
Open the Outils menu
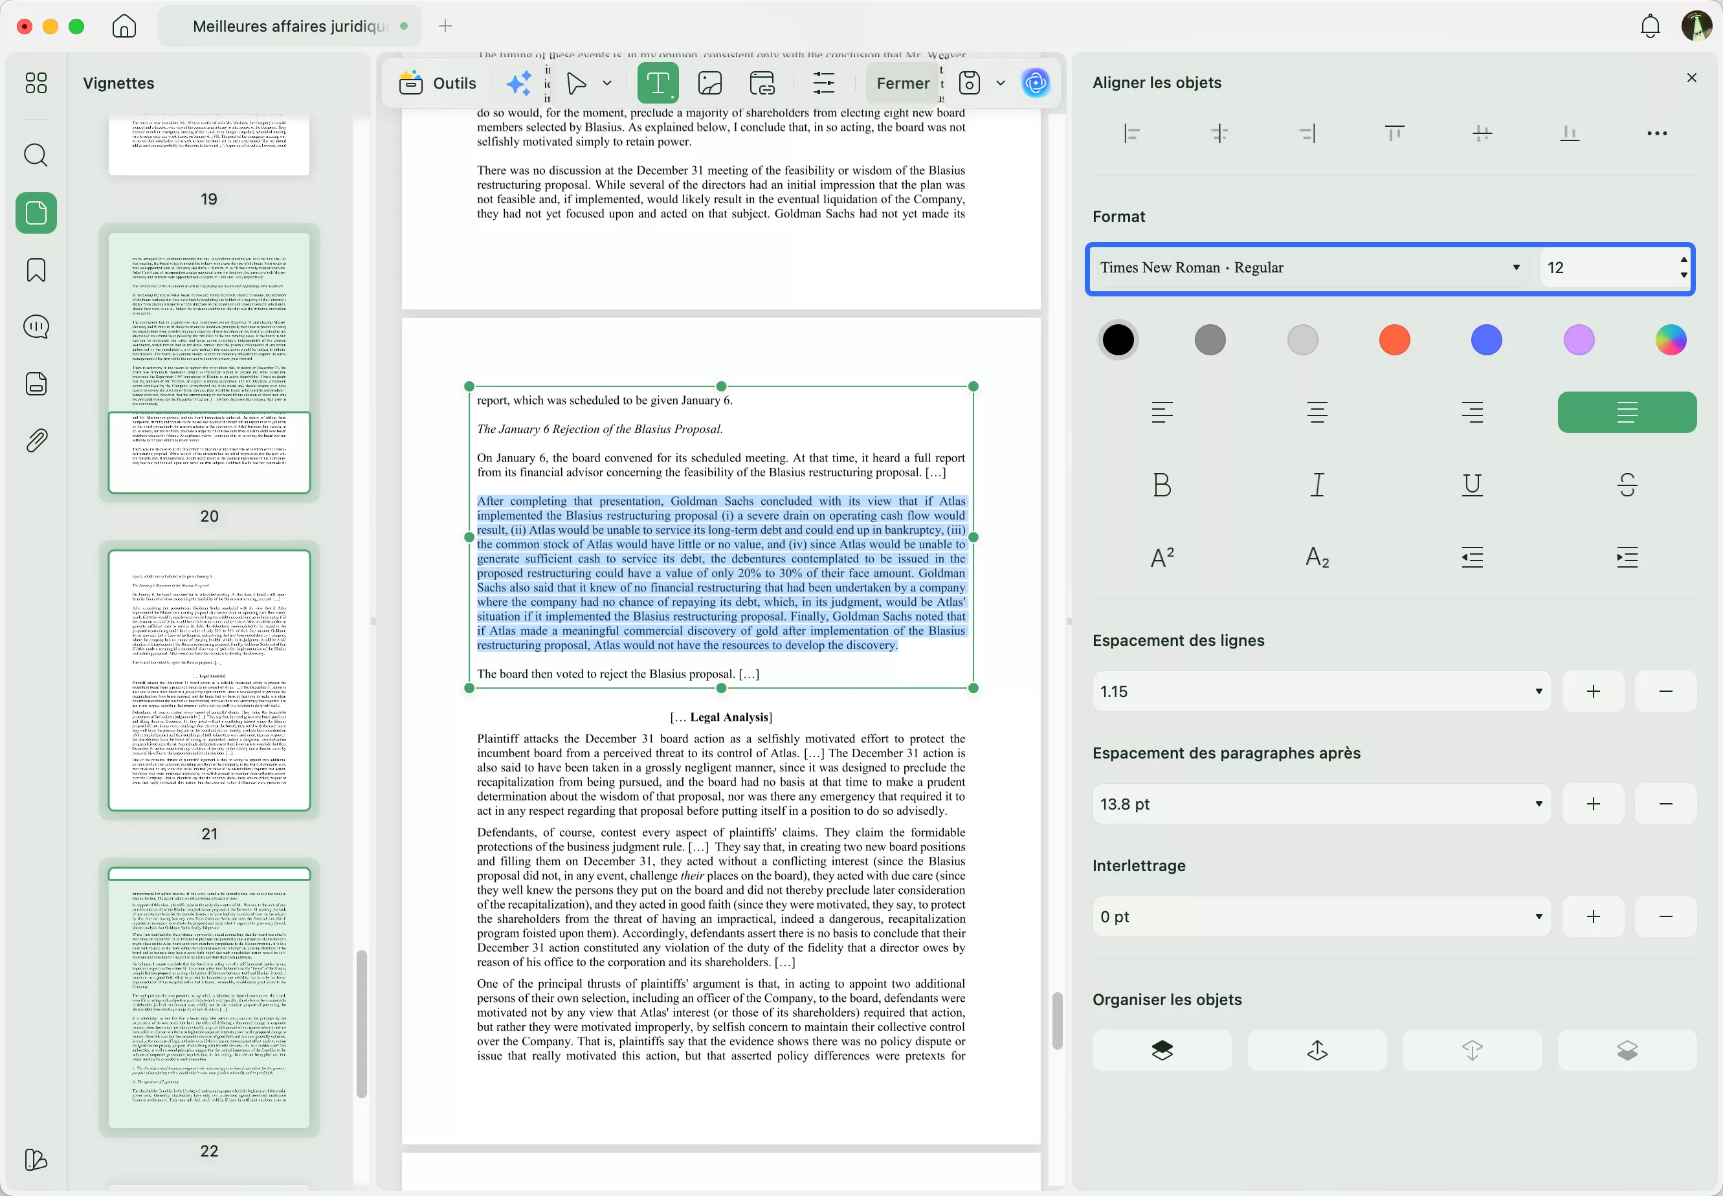438,83
